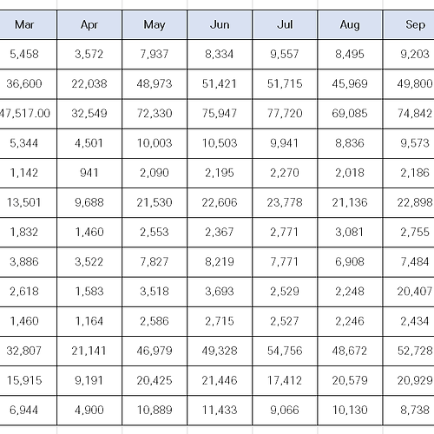
Task: Select the Mar column header
Action: click(28, 25)
